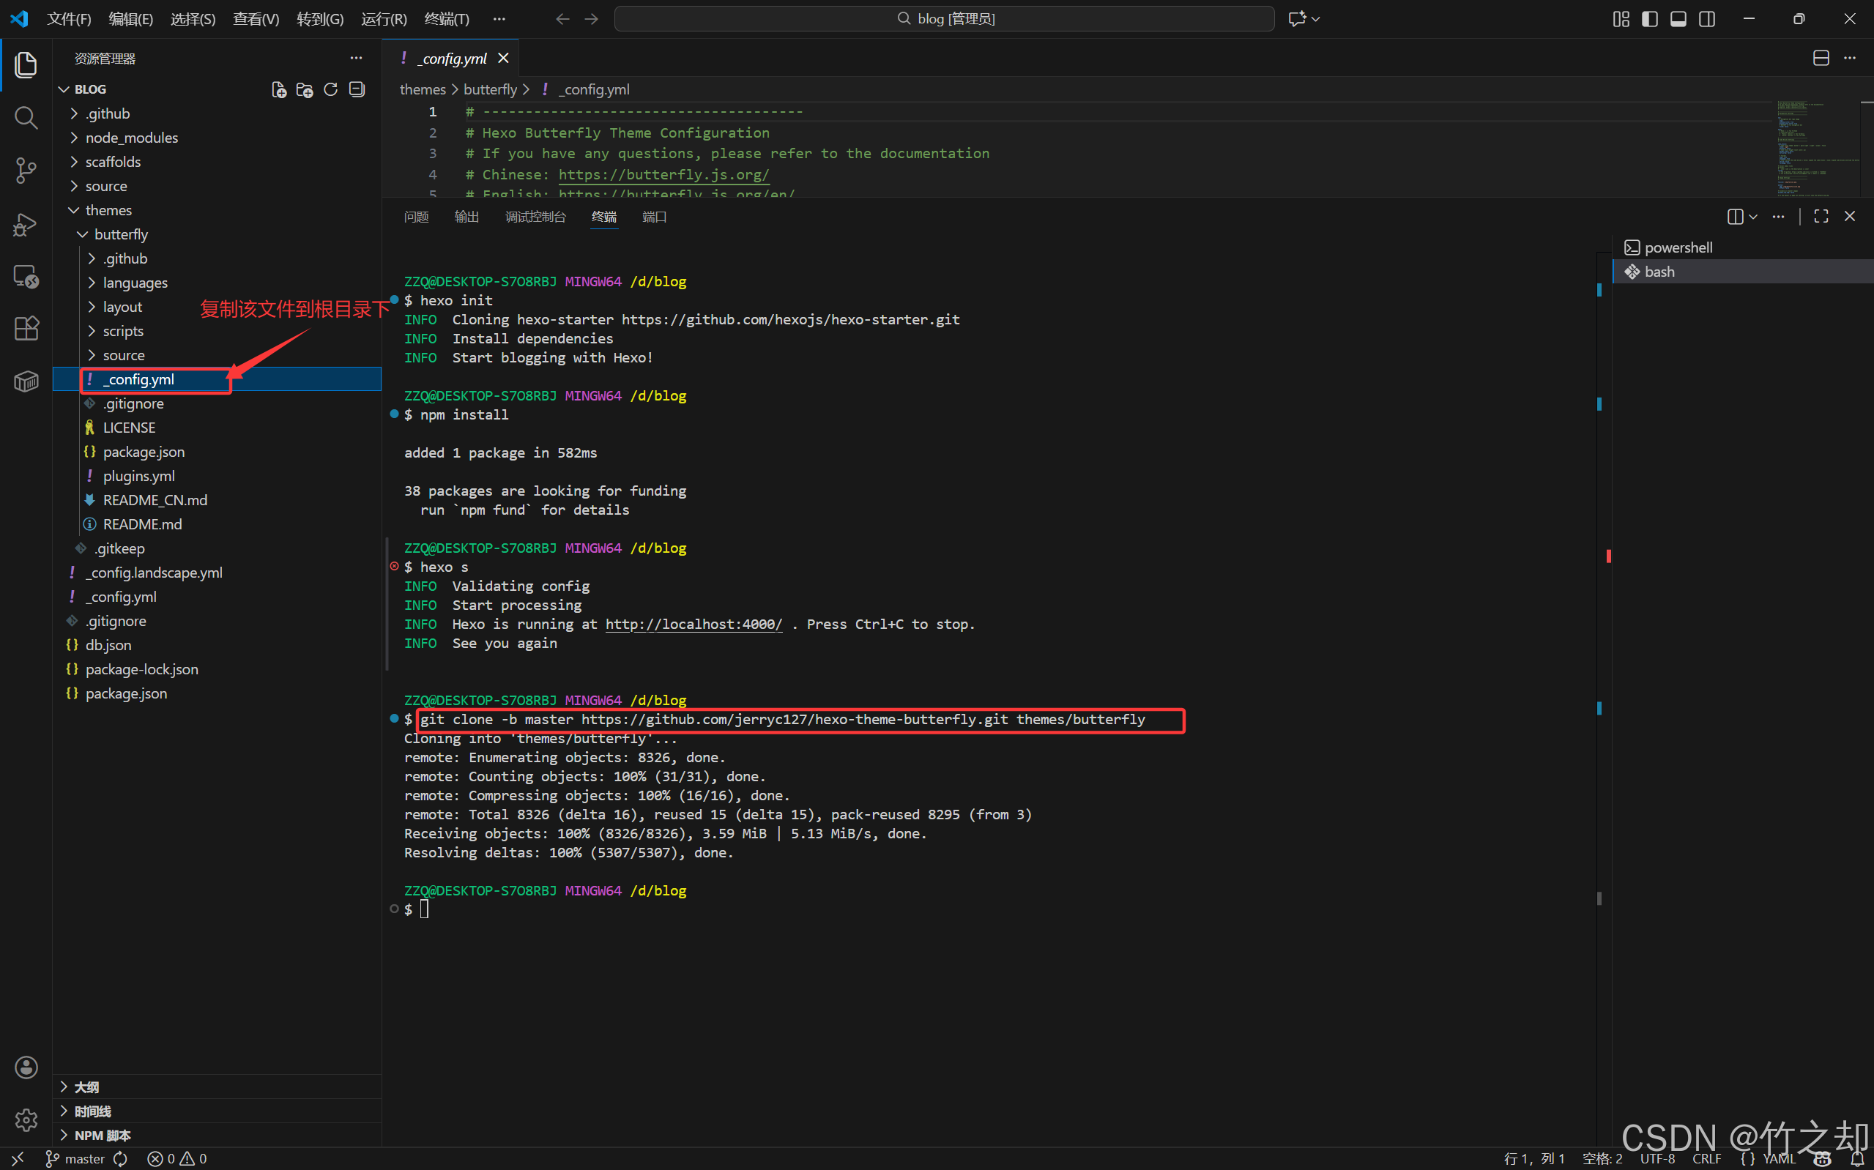Collapse all folders in explorer
Image resolution: width=1874 pixels, height=1170 pixels.
(357, 90)
